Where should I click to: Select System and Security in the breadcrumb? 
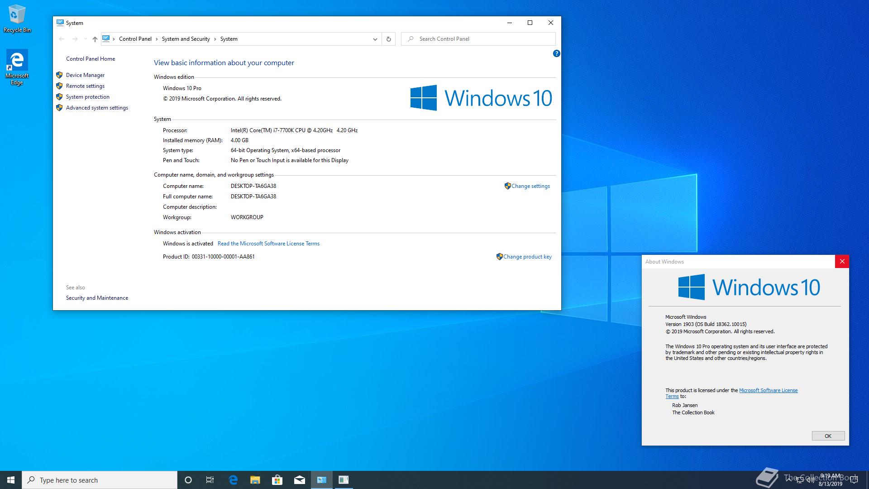tap(186, 39)
